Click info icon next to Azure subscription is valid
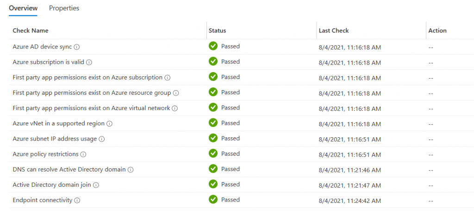 click(89, 62)
